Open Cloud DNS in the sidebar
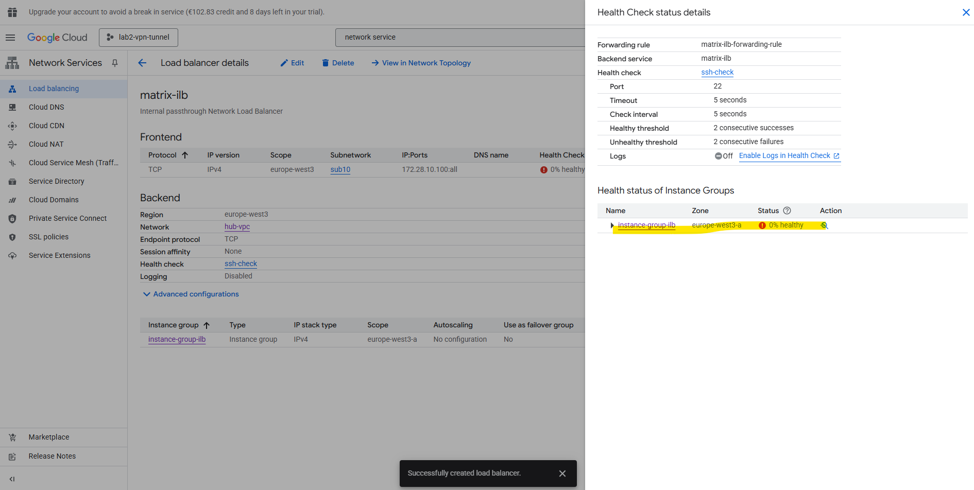This screenshot has width=974, height=490. pos(46,107)
